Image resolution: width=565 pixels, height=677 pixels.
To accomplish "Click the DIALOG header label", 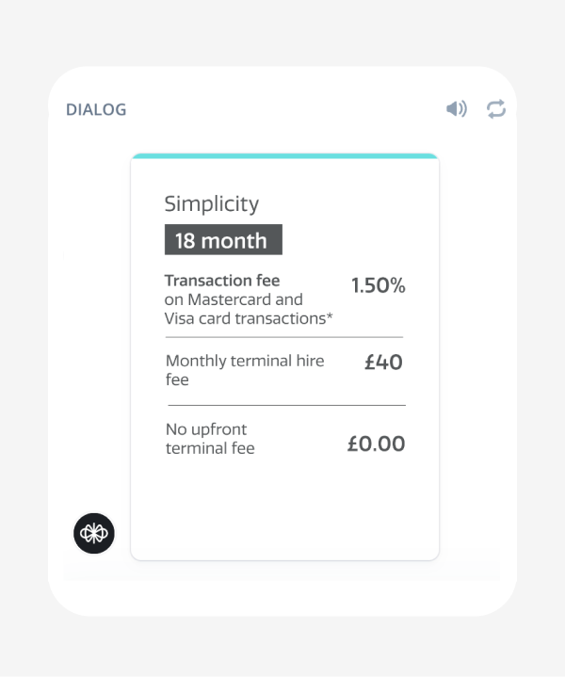I will click(x=96, y=109).
